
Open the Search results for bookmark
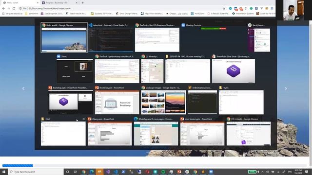(76, 14)
